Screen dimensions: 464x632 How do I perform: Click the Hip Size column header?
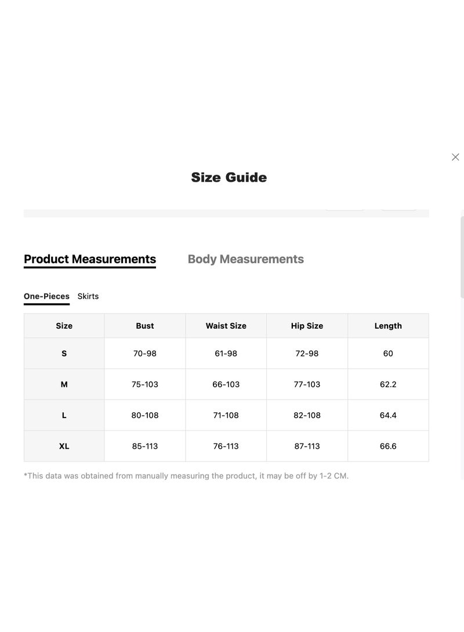coord(307,326)
